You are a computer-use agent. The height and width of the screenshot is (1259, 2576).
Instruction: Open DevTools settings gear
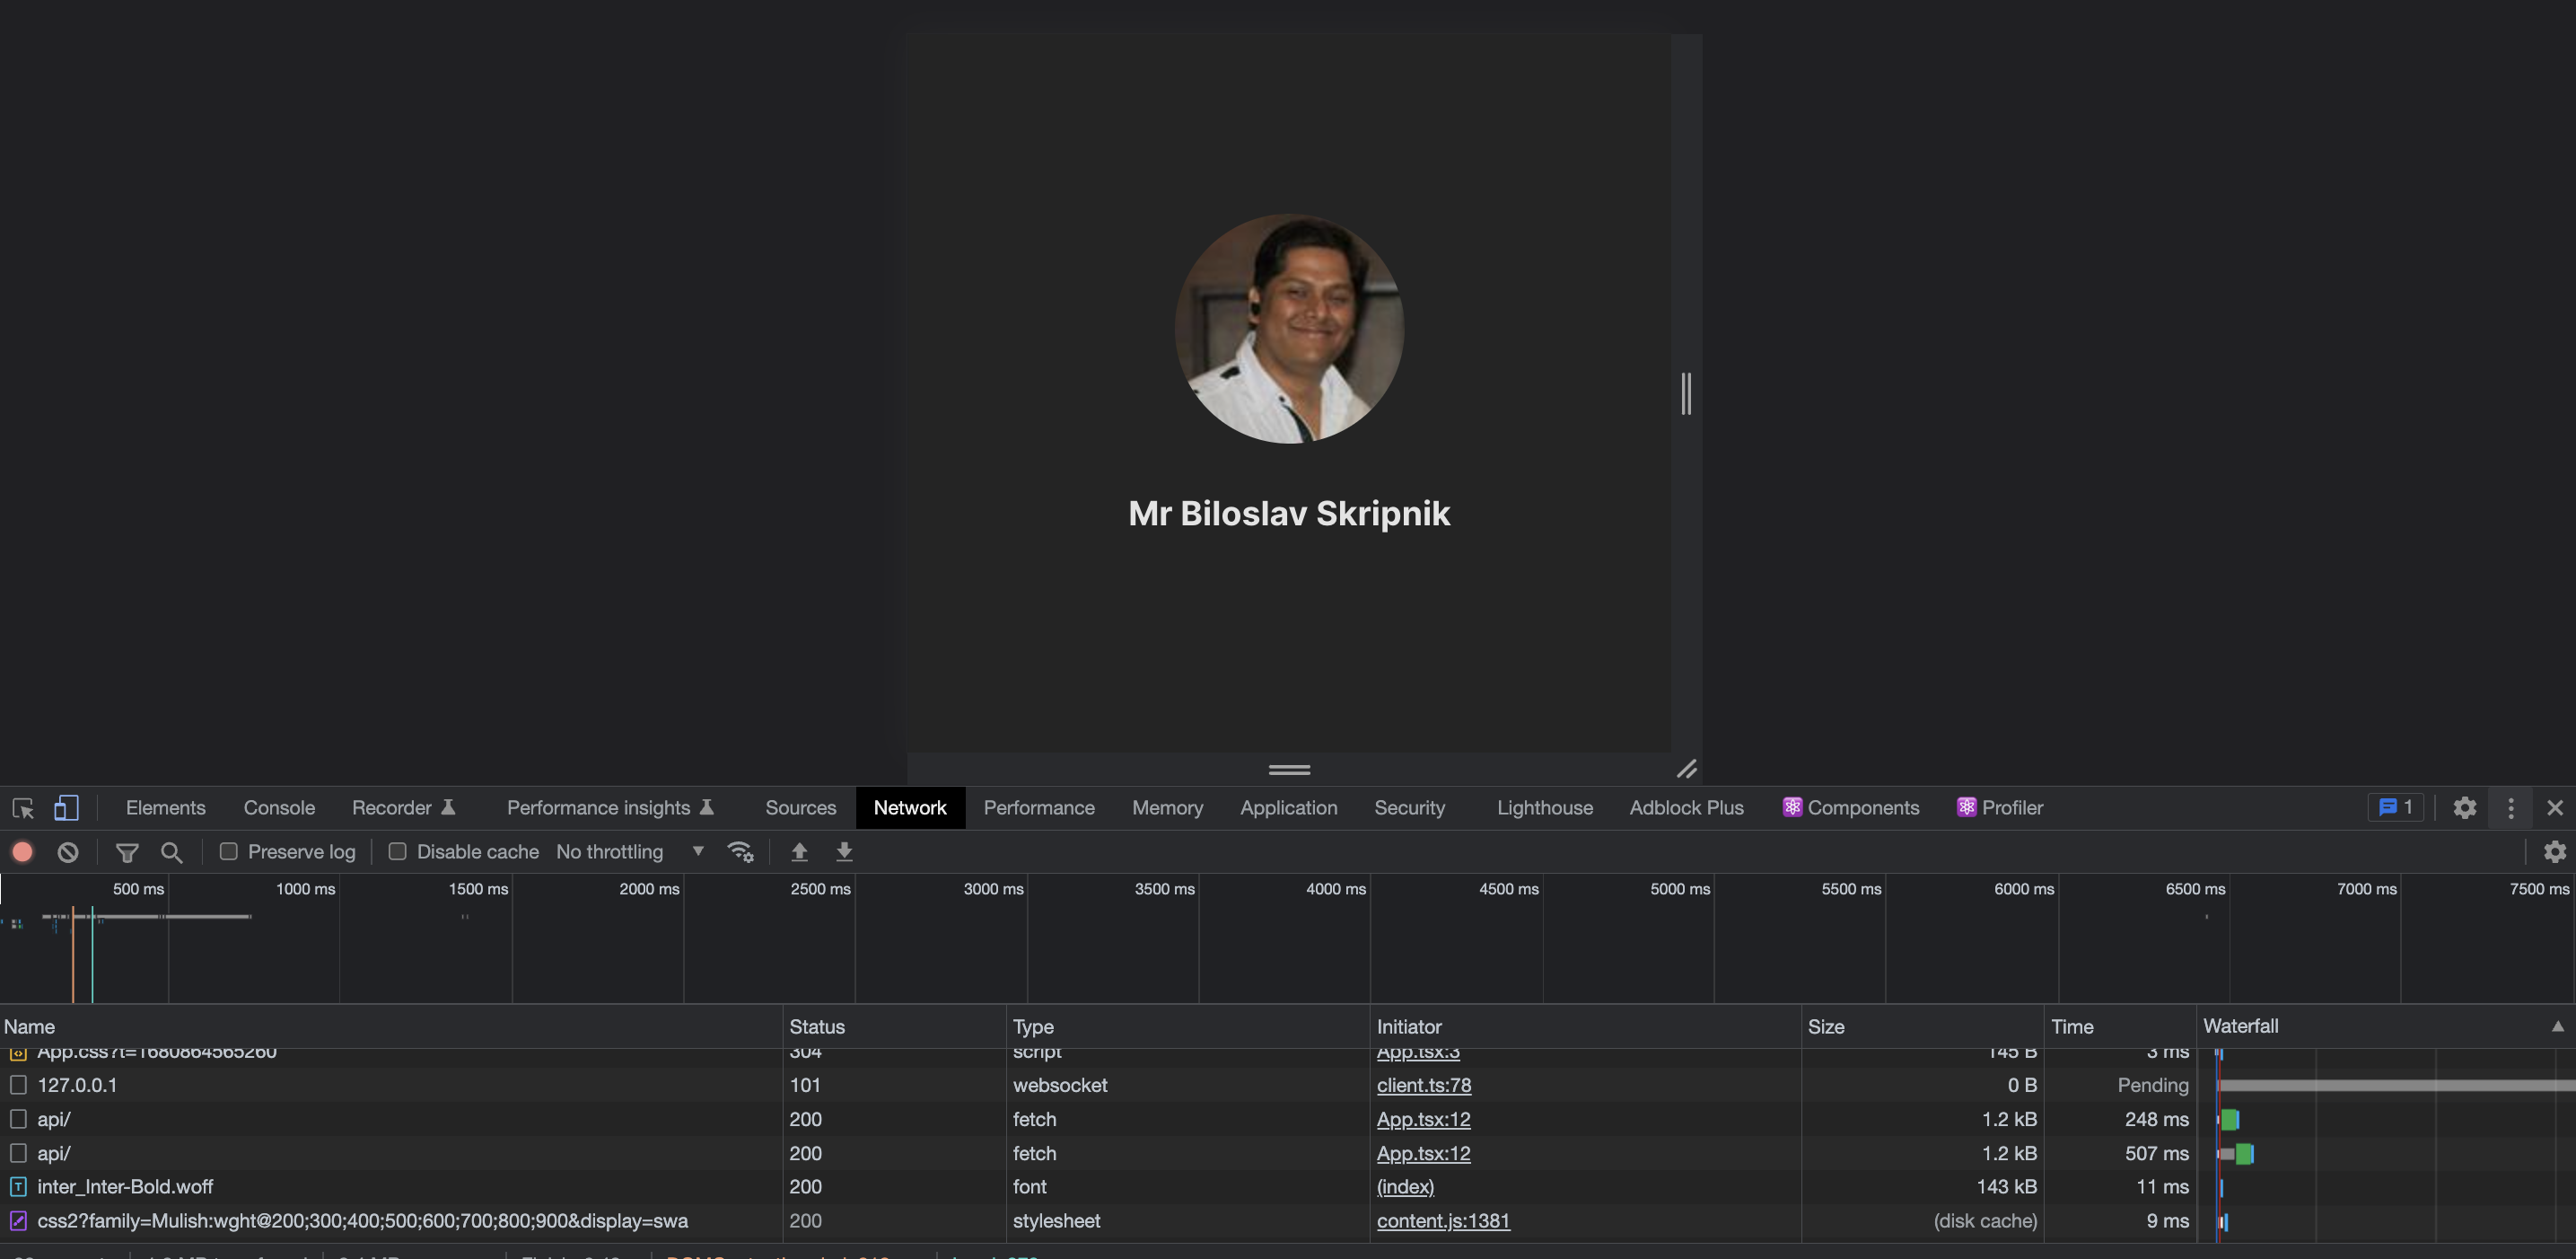[2465, 807]
